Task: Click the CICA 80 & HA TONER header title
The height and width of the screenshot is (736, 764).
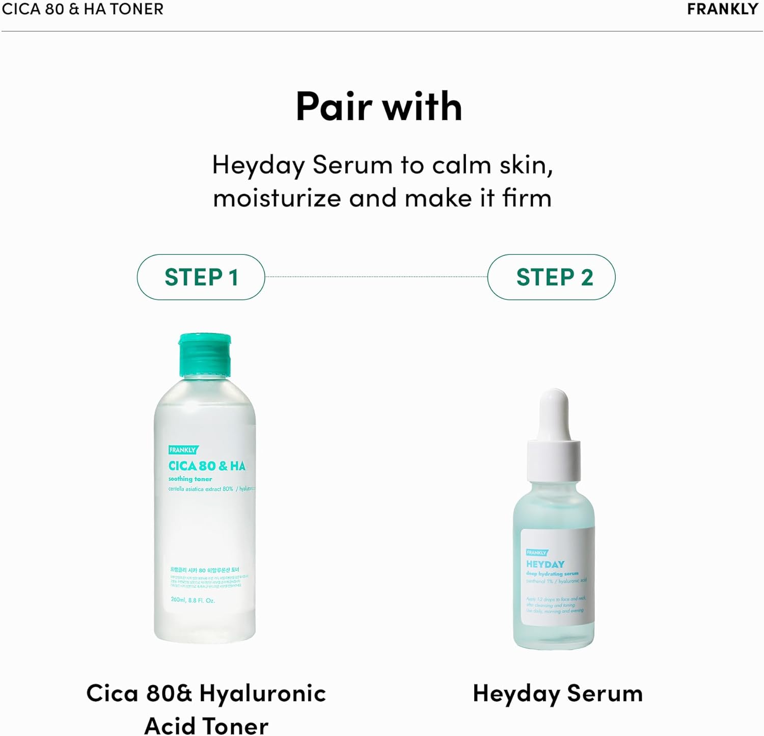Action: [83, 9]
